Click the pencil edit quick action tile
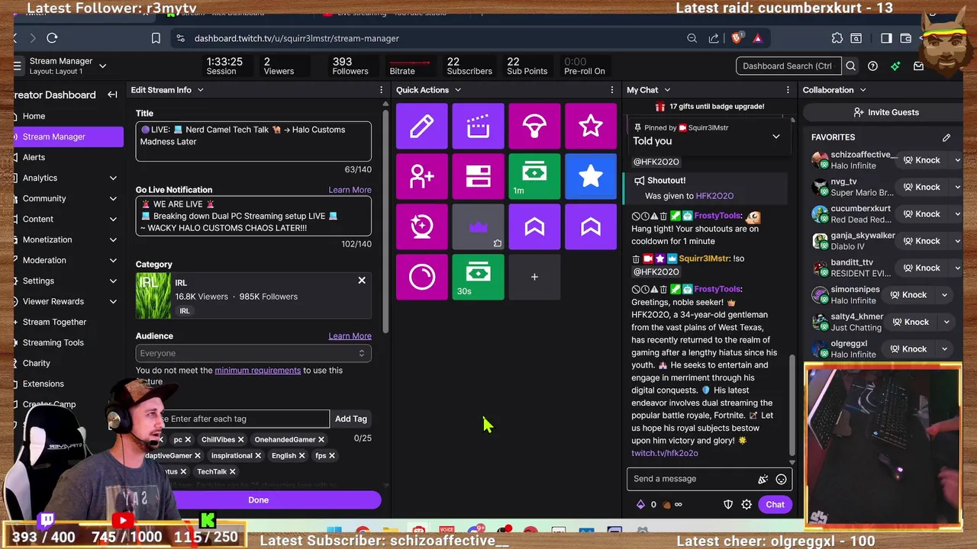This screenshot has width=977, height=549. click(x=422, y=126)
